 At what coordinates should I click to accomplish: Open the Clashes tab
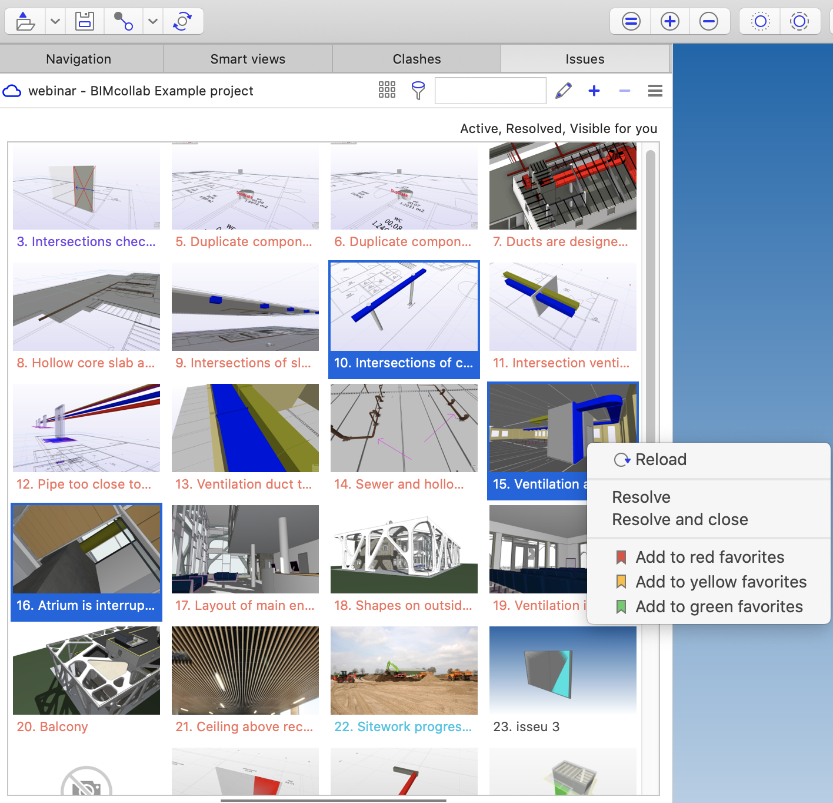tap(416, 59)
